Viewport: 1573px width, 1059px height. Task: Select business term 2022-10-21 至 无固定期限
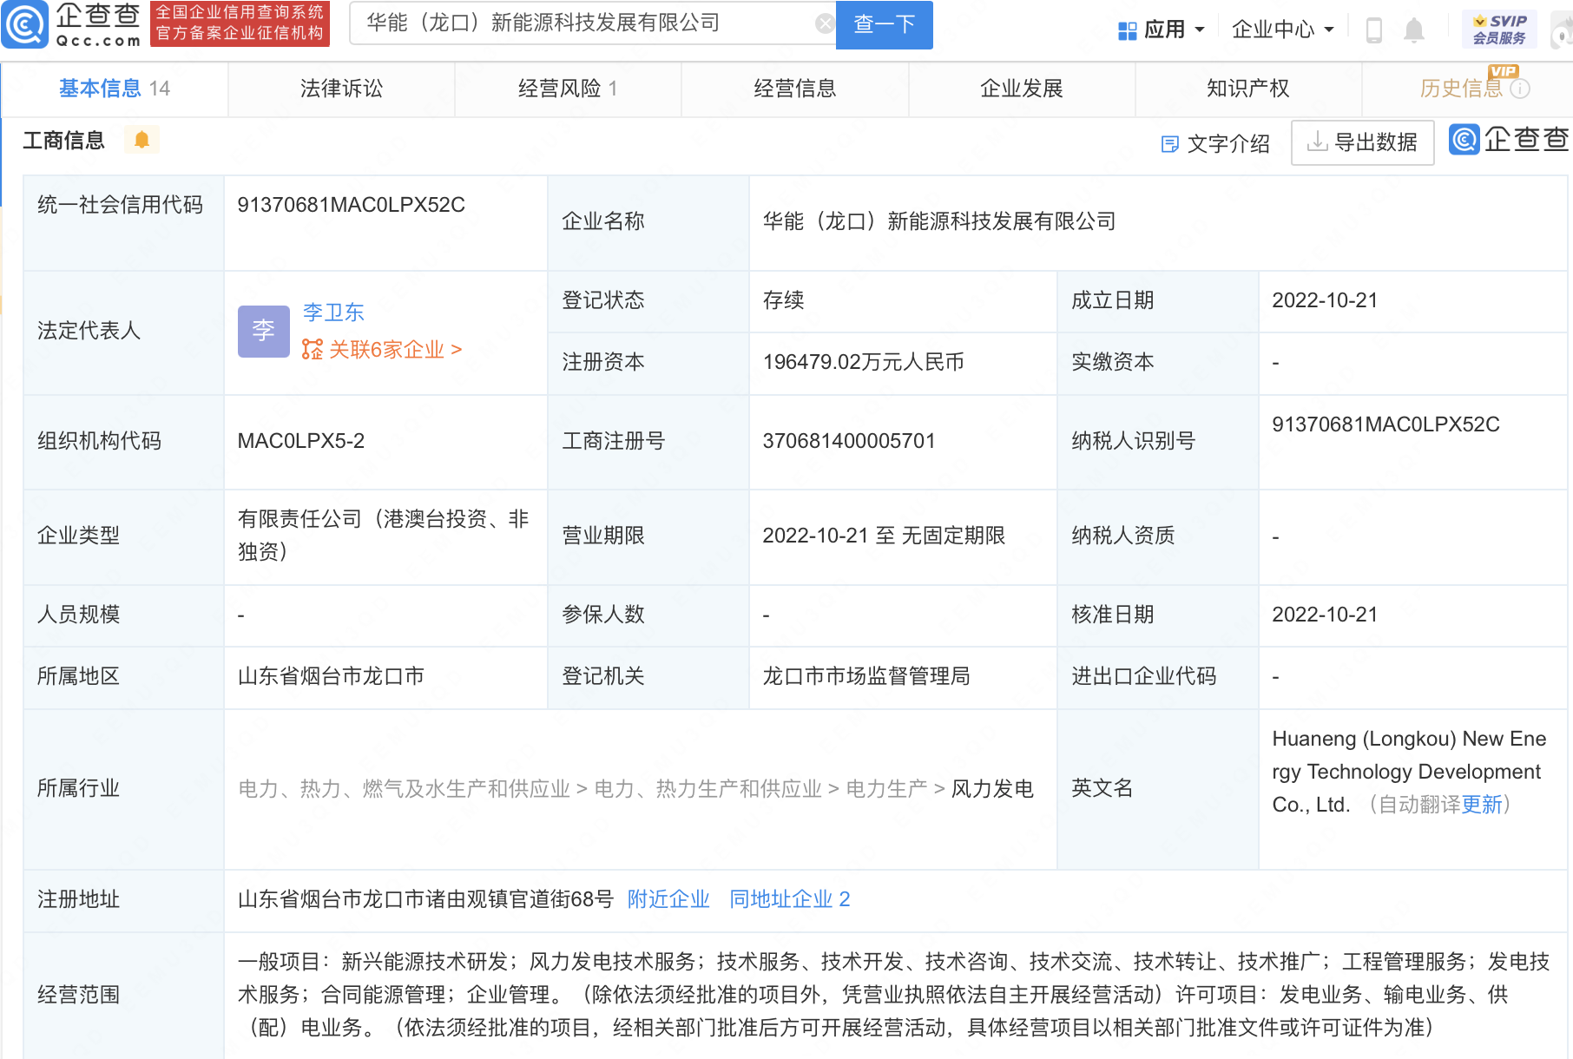pos(884,536)
